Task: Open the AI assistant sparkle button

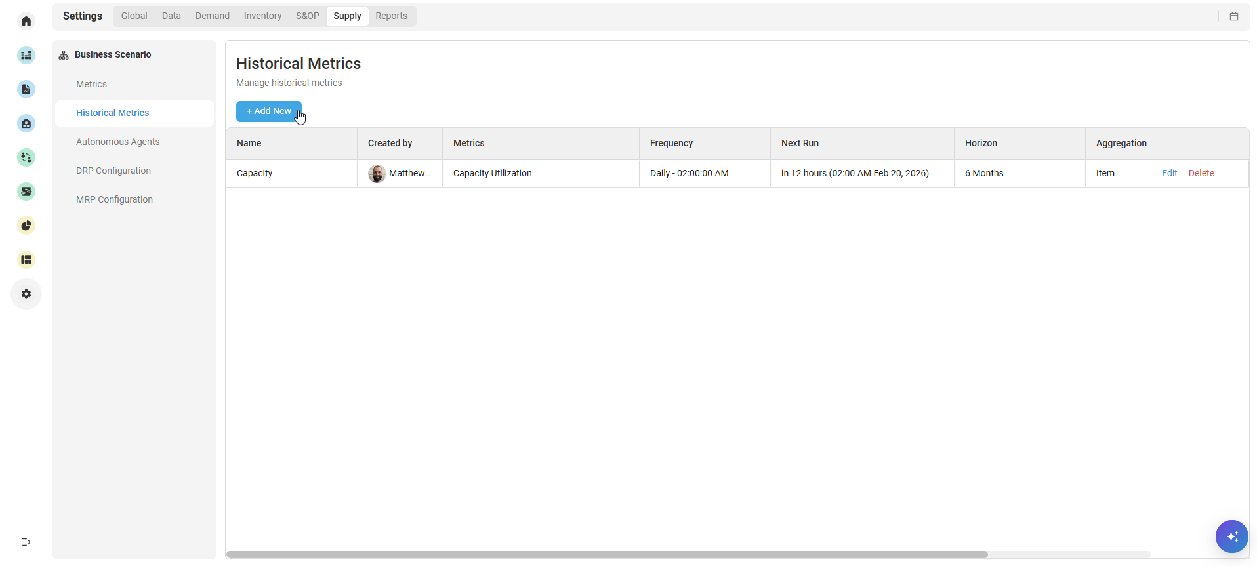Action: click(x=1231, y=536)
